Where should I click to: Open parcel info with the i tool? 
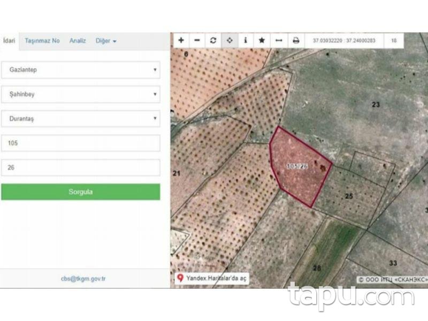click(245, 40)
